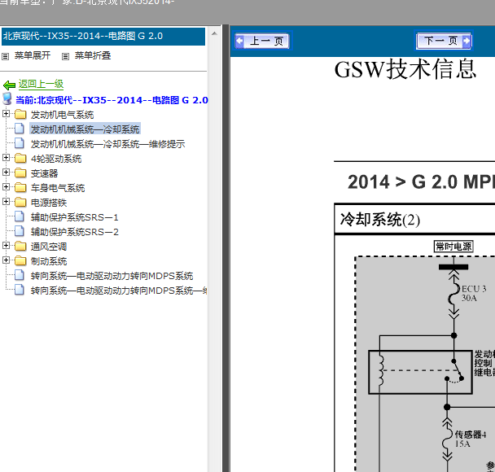
Task: Open 转向系统—电动驱动动力转向MDPS系统 page
Action: (x=112, y=276)
